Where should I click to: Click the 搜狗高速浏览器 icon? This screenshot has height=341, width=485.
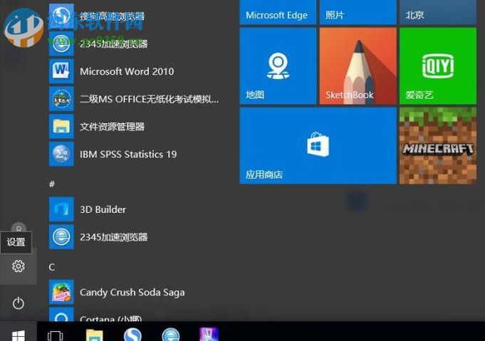point(61,16)
